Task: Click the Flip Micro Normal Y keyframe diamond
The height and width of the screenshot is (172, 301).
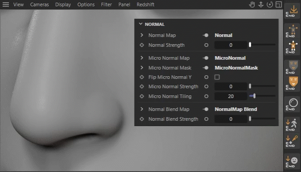Action: click(x=142, y=77)
